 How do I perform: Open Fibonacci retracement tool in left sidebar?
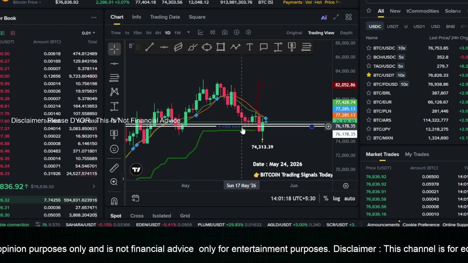(114, 78)
